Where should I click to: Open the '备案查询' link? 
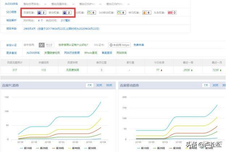[x=107, y=53]
